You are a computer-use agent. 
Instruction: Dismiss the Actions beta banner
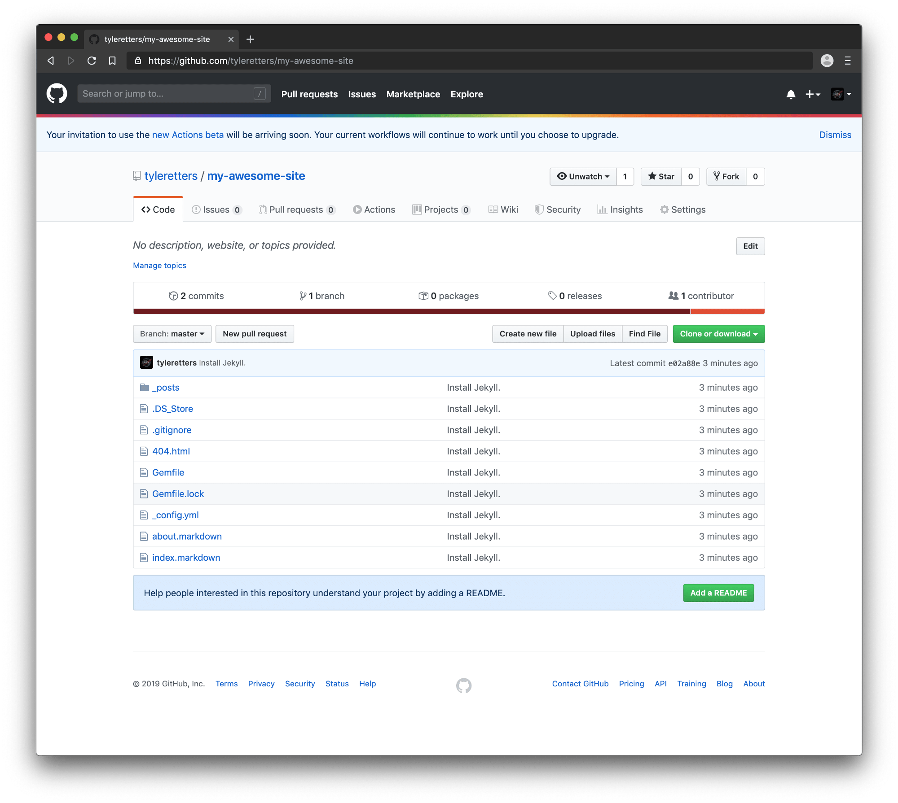835,135
